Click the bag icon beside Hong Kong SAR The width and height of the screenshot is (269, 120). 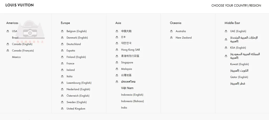click(x=117, y=50)
